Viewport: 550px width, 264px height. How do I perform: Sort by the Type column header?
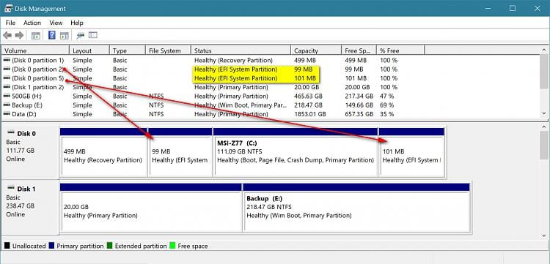128,50
